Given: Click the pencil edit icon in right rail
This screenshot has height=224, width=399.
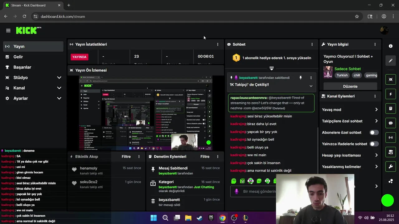Looking at the screenshot, I should coord(391,60).
